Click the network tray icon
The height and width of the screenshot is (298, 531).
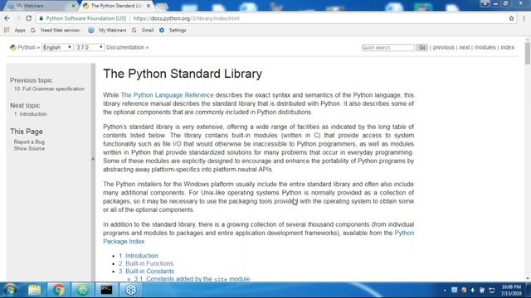coord(492,291)
